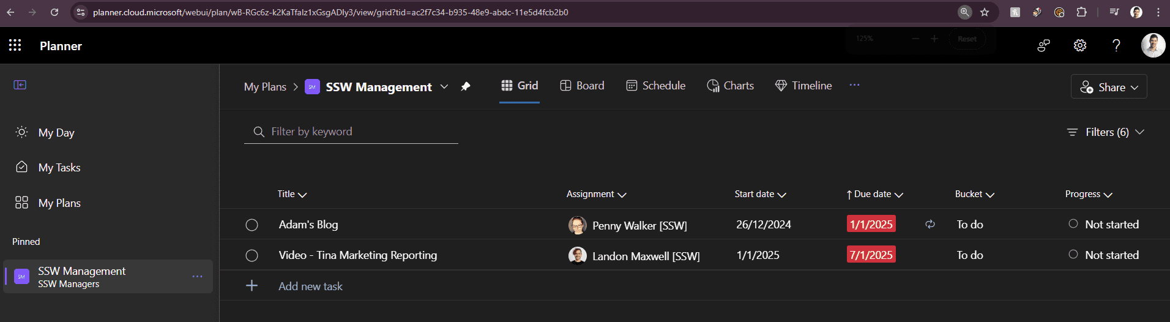Viewport: 1170px width, 322px height.
Task: Toggle Not started progress circle for Adam's Blog
Action: (x=1073, y=224)
